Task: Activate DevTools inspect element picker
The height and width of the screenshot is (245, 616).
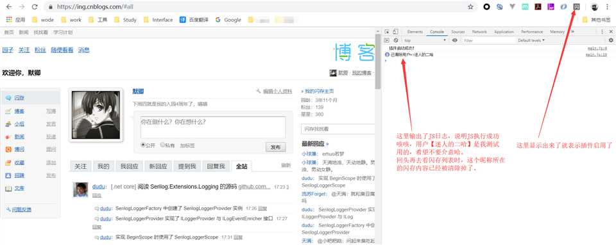Action: (387, 32)
